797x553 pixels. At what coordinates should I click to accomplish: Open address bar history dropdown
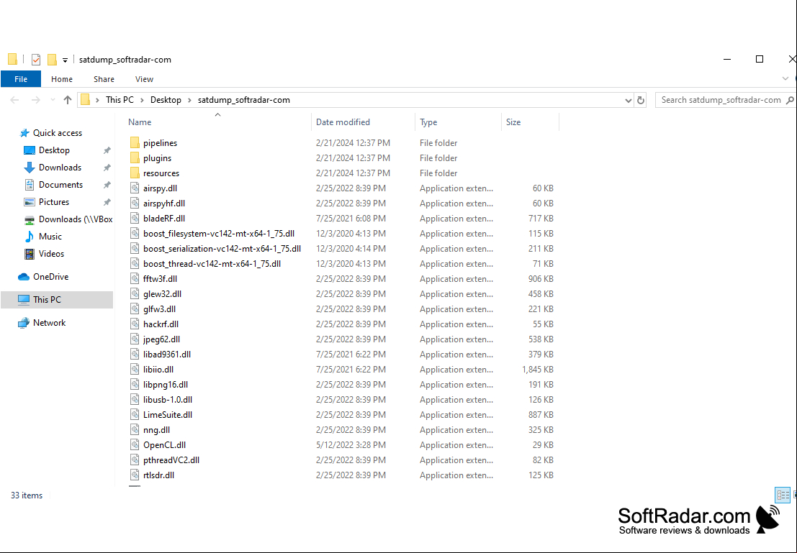tap(629, 101)
